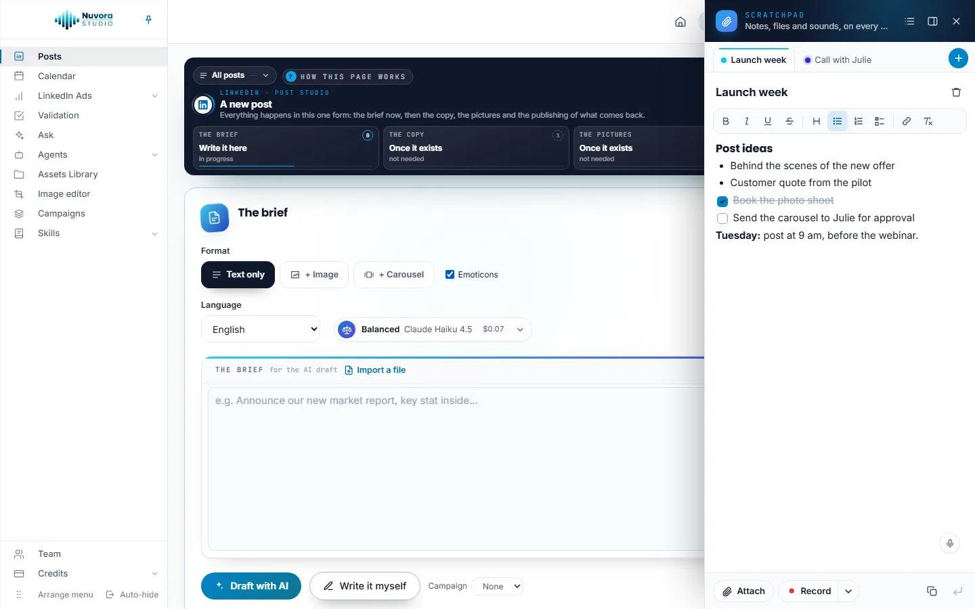The image size is (975, 609).
Task: Open the Campaign dropdown set to None
Action: pyautogui.click(x=498, y=587)
